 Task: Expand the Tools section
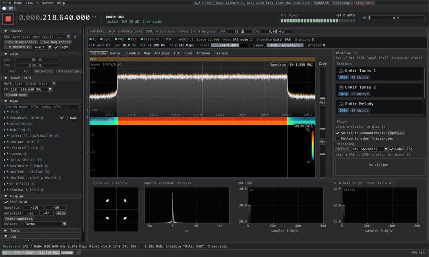point(41,231)
